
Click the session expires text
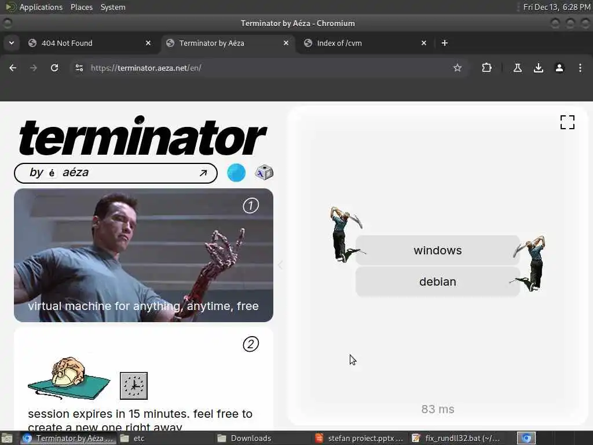tap(140, 421)
